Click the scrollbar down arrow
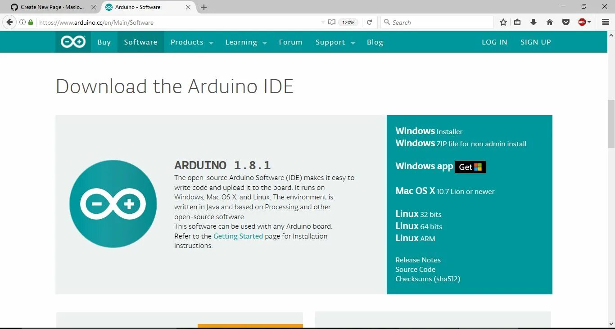The height and width of the screenshot is (329, 615). pyautogui.click(x=611, y=324)
